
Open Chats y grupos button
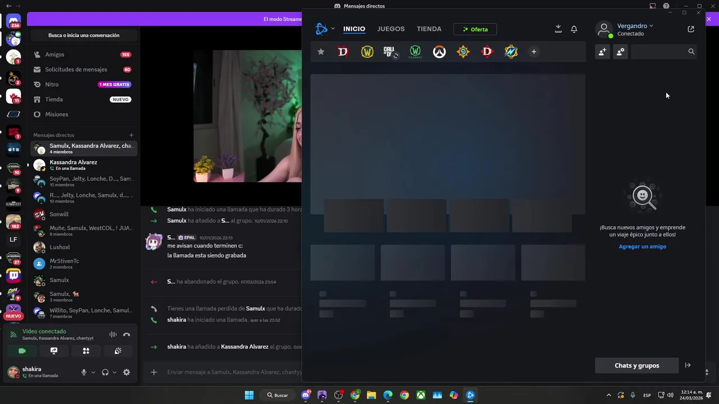click(637, 365)
